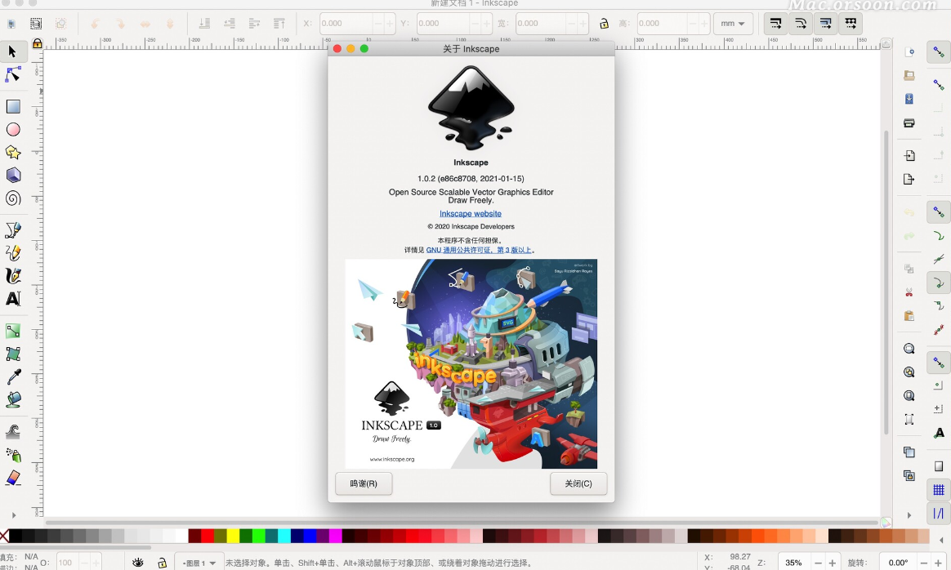Duplicate selected objects via commands bar
The height and width of the screenshot is (570, 951).
point(909,452)
